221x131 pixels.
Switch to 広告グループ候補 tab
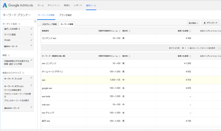coord(49,24)
